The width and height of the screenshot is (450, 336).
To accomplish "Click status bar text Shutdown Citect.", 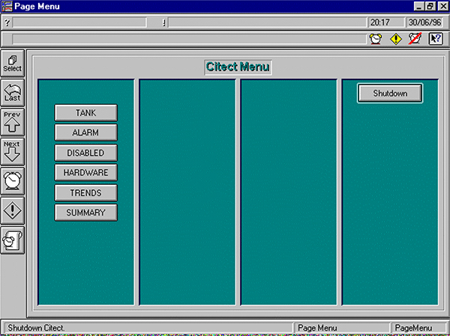I will 36,328.
